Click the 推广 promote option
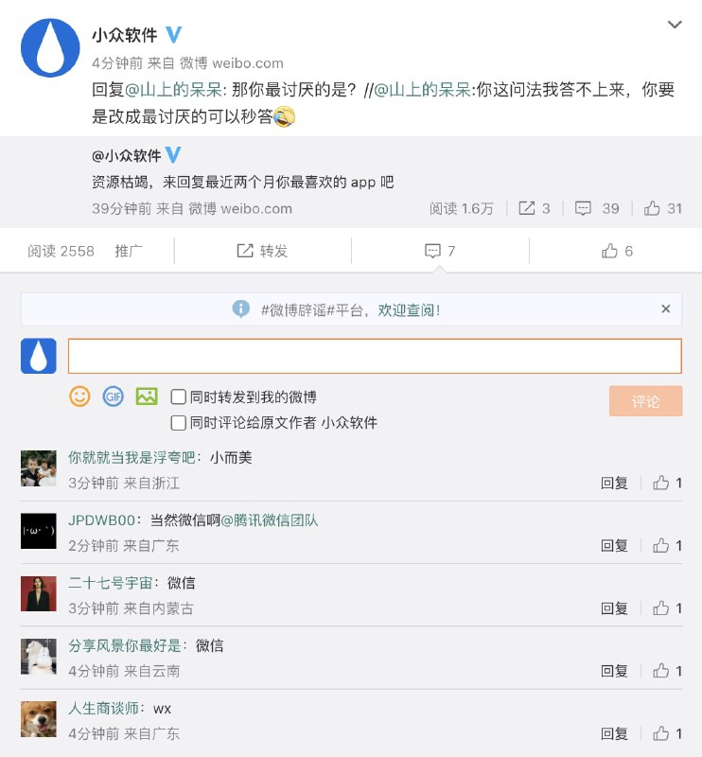 pyautogui.click(x=129, y=251)
